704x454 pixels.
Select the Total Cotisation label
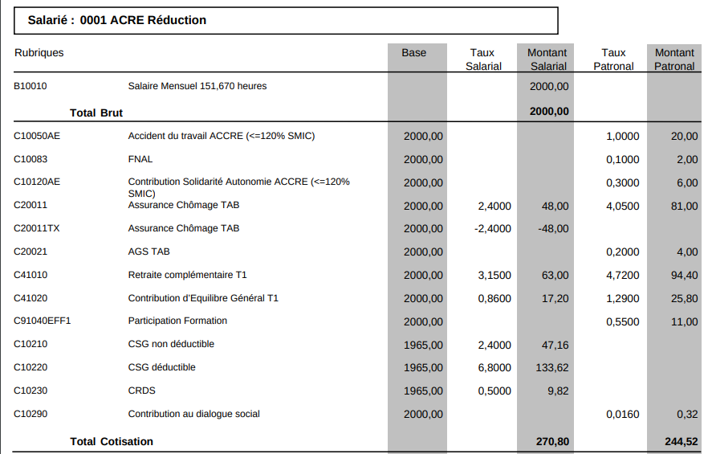(x=112, y=442)
